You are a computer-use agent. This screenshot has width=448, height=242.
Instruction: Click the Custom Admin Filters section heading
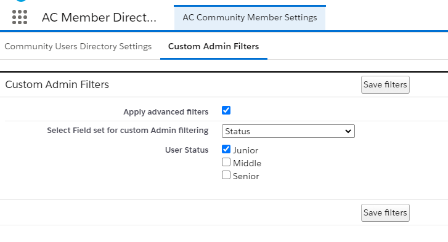[57, 84]
